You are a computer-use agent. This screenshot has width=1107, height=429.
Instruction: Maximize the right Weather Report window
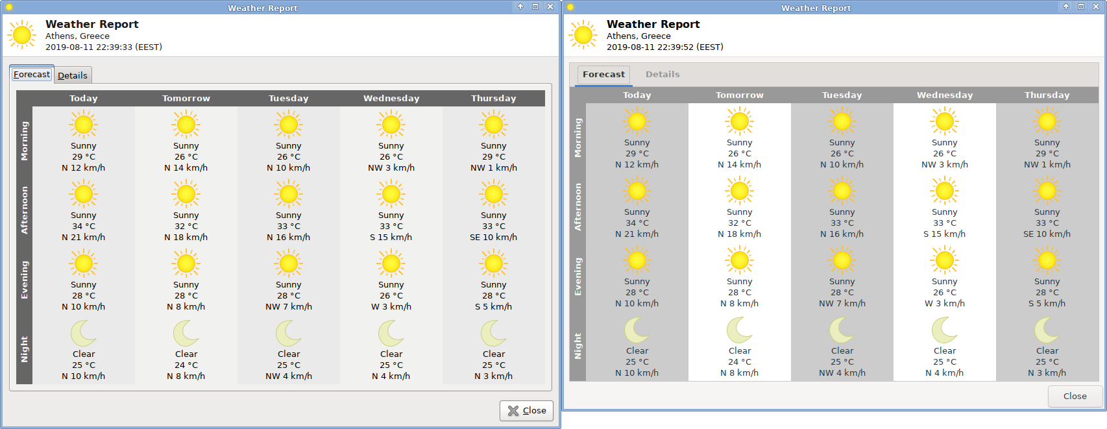click(1081, 6)
